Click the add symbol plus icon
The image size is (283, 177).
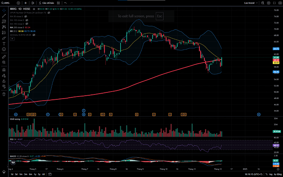tap(18, 3)
